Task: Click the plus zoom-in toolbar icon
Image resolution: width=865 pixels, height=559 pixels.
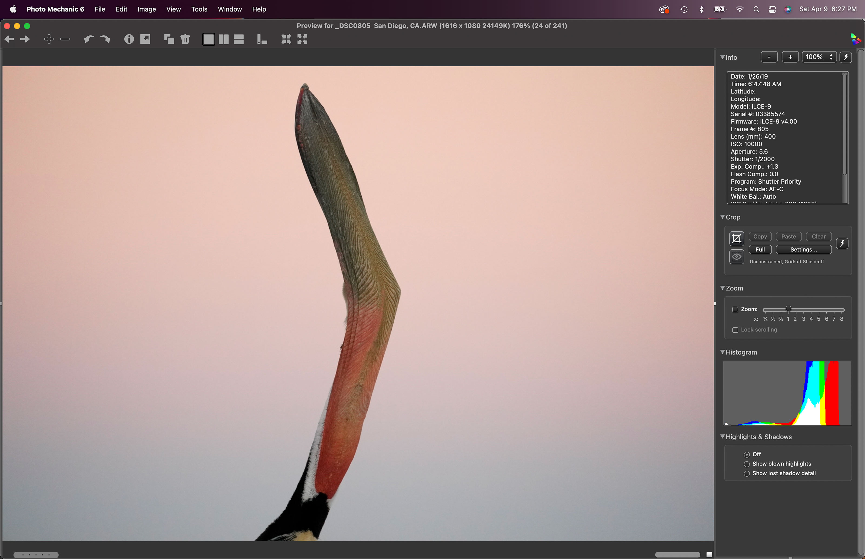Action: point(49,39)
